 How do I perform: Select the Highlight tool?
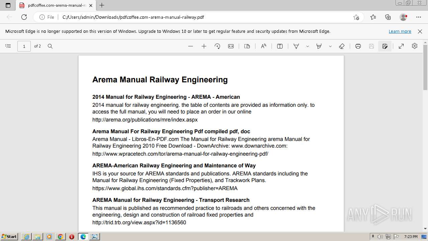click(319, 46)
